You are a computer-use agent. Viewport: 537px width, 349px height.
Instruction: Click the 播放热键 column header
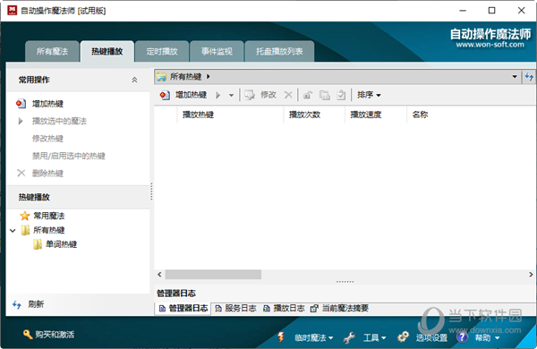pyautogui.click(x=231, y=115)
